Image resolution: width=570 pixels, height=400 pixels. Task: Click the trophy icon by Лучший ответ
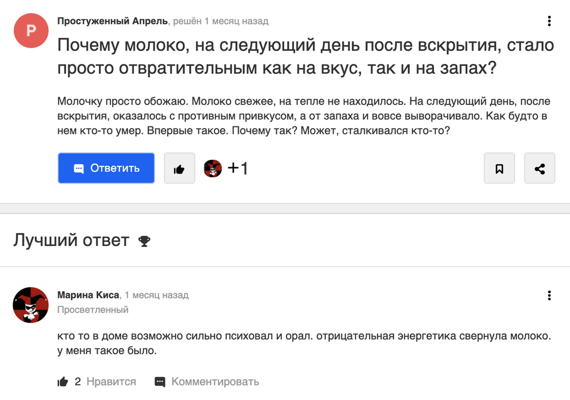point(144,241)
